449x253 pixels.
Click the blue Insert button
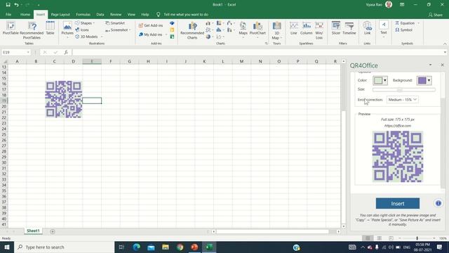click(x=398, y=203)
